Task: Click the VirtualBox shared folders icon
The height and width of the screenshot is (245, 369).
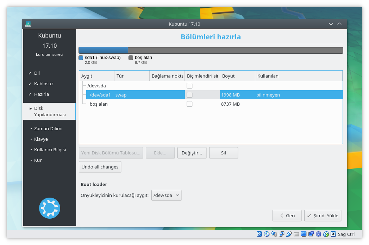Action: (296, 234)
